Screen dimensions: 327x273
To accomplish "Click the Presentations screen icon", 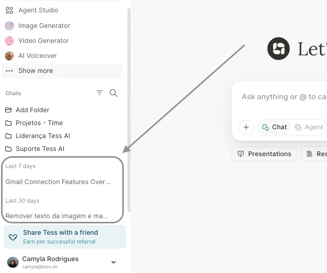I will point(240,154).
